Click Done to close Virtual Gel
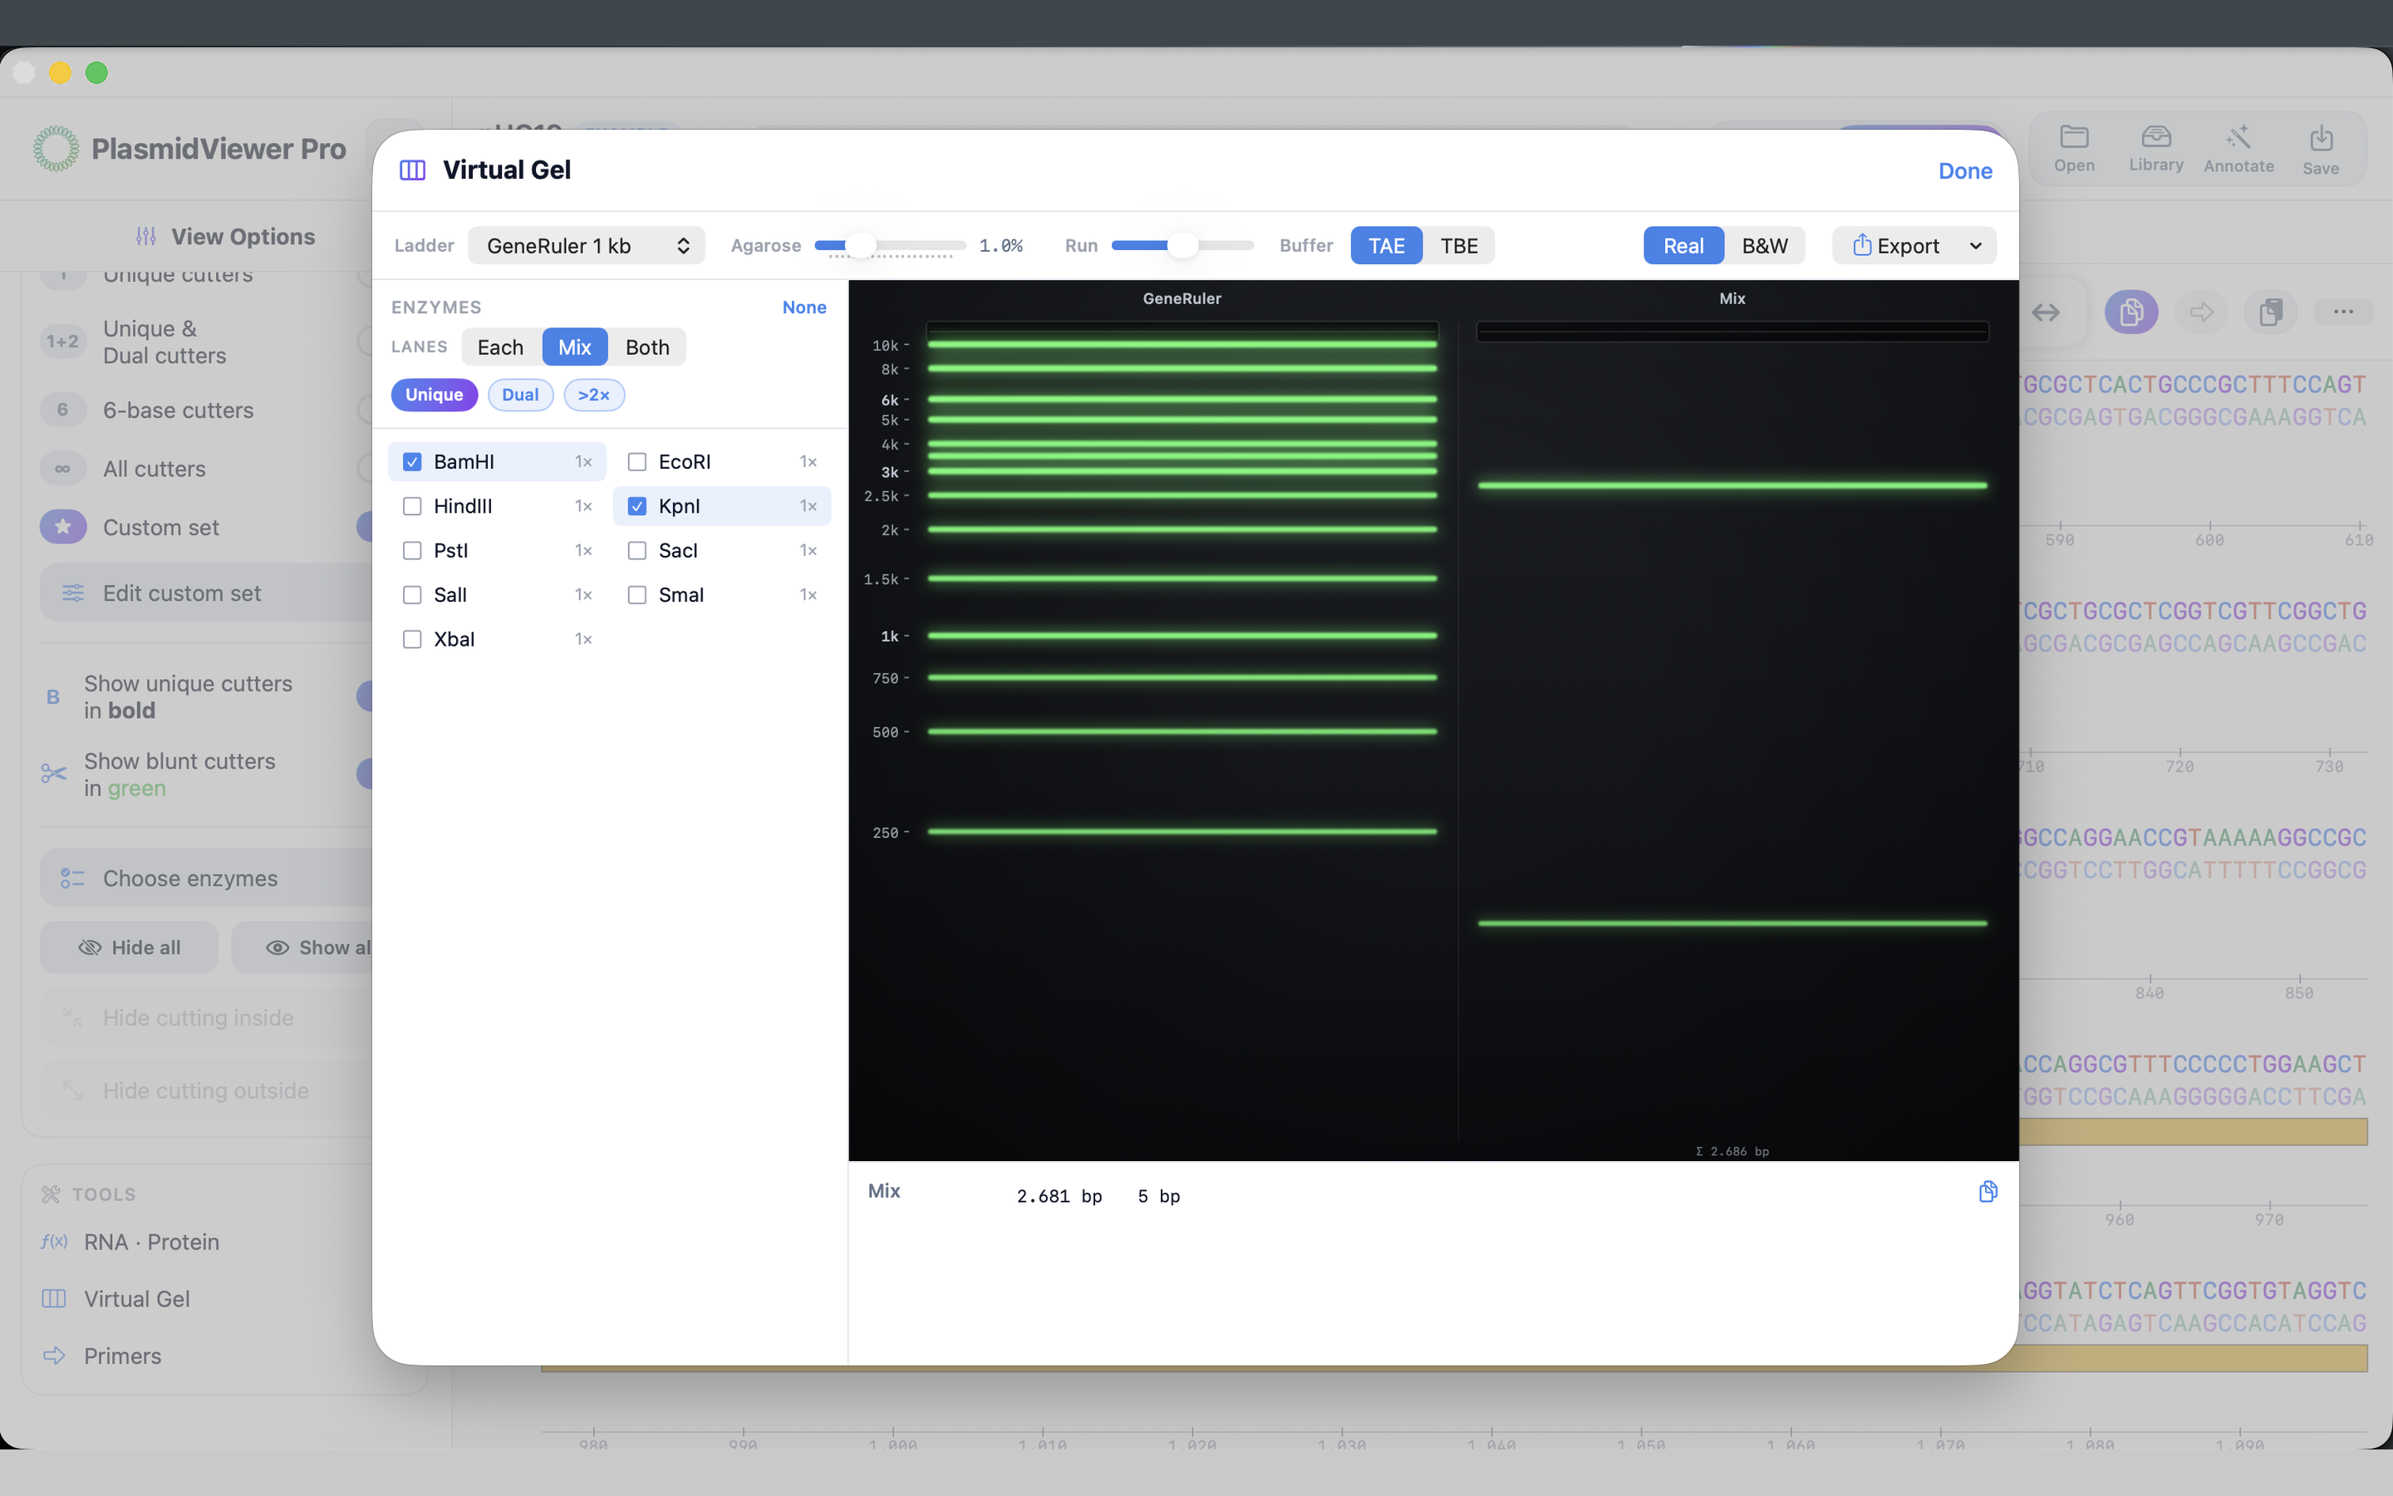2393x1496 pixels. click(1965, 171)
